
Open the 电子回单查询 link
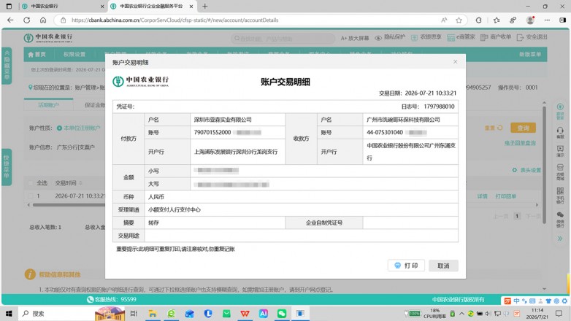(520, 143)
